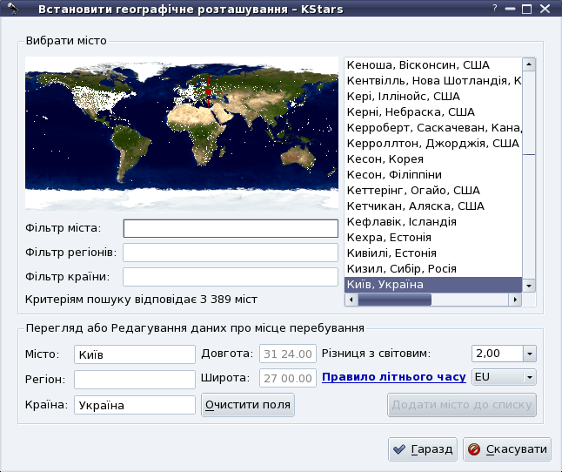The height and width of the screenshot is (472, 562).
Task: Select Керні, Небраска, США
Action: coord(433,111)
